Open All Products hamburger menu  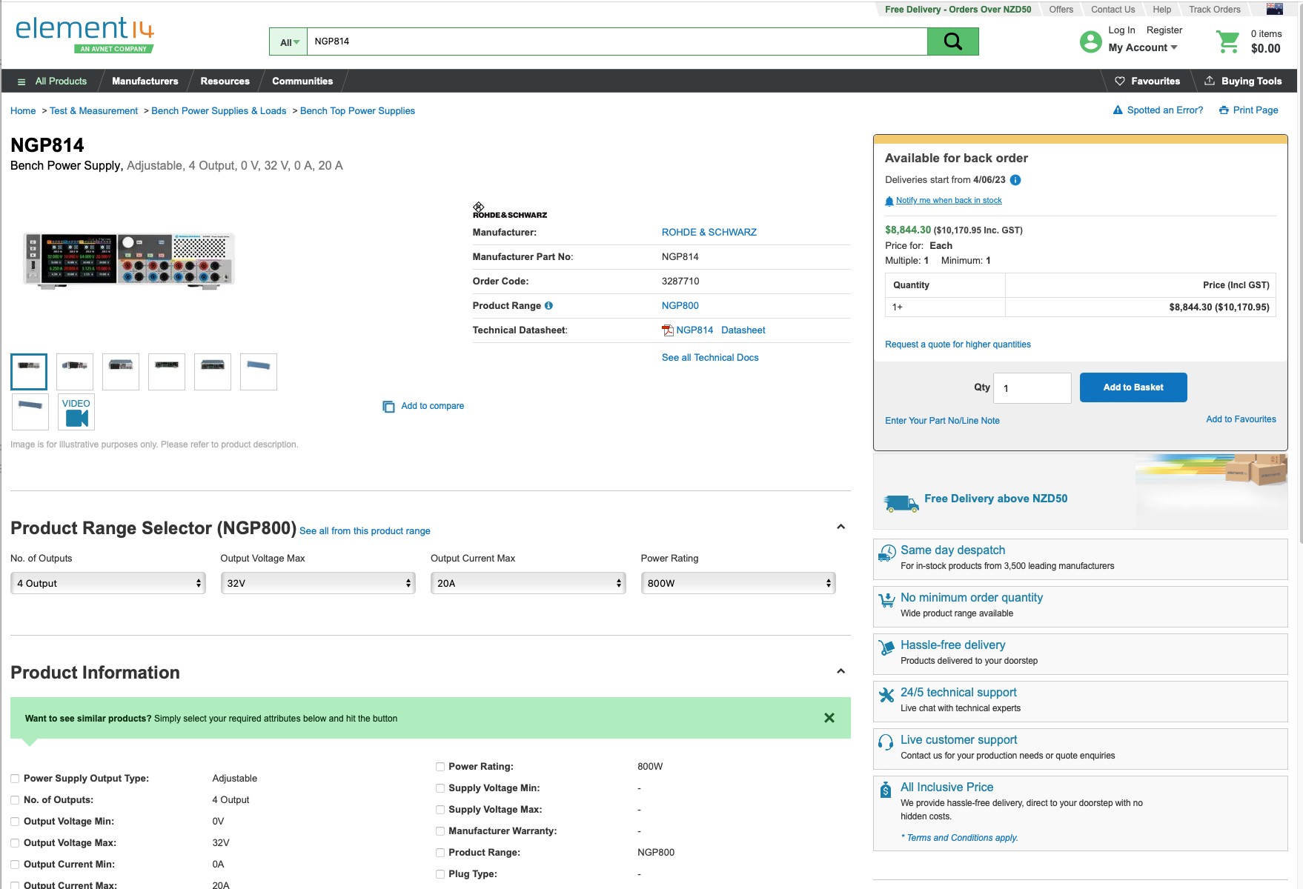coord(21,81)
